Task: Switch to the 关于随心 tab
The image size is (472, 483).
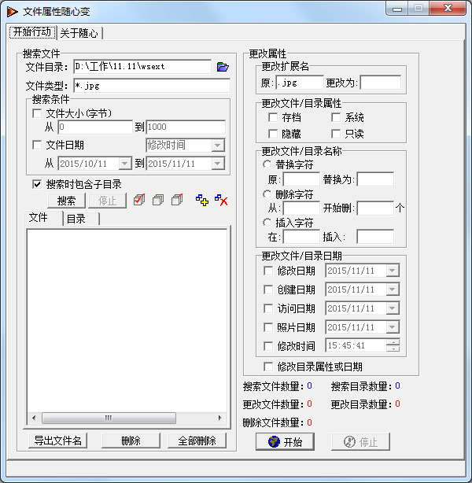Action: (x=79, y=33)
